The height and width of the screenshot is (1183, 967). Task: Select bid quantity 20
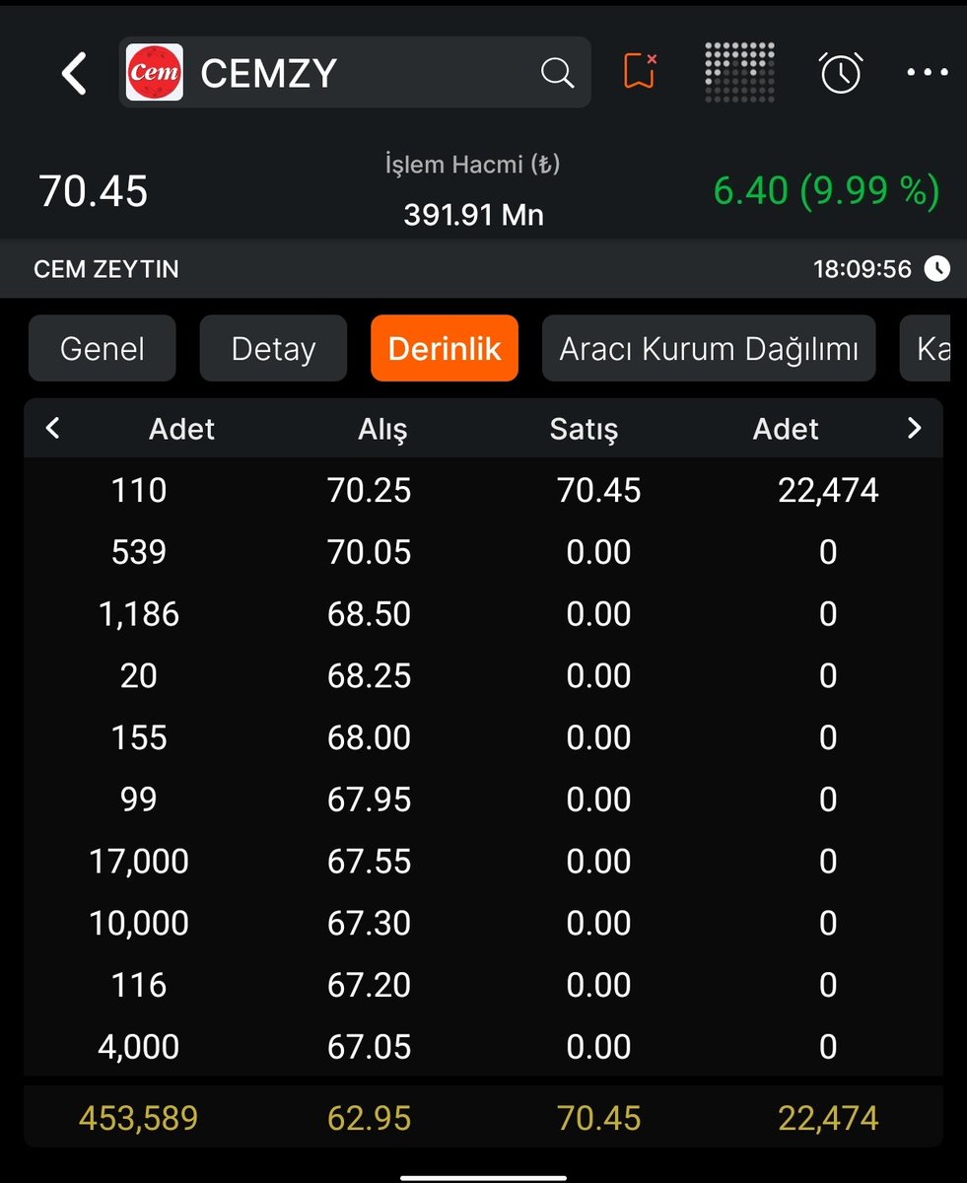click(139, 675)
